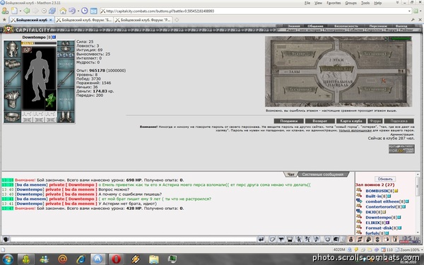Open Windows Start menu orb
The width and height of the screenshot is (424, 265).
coord(7,259)
